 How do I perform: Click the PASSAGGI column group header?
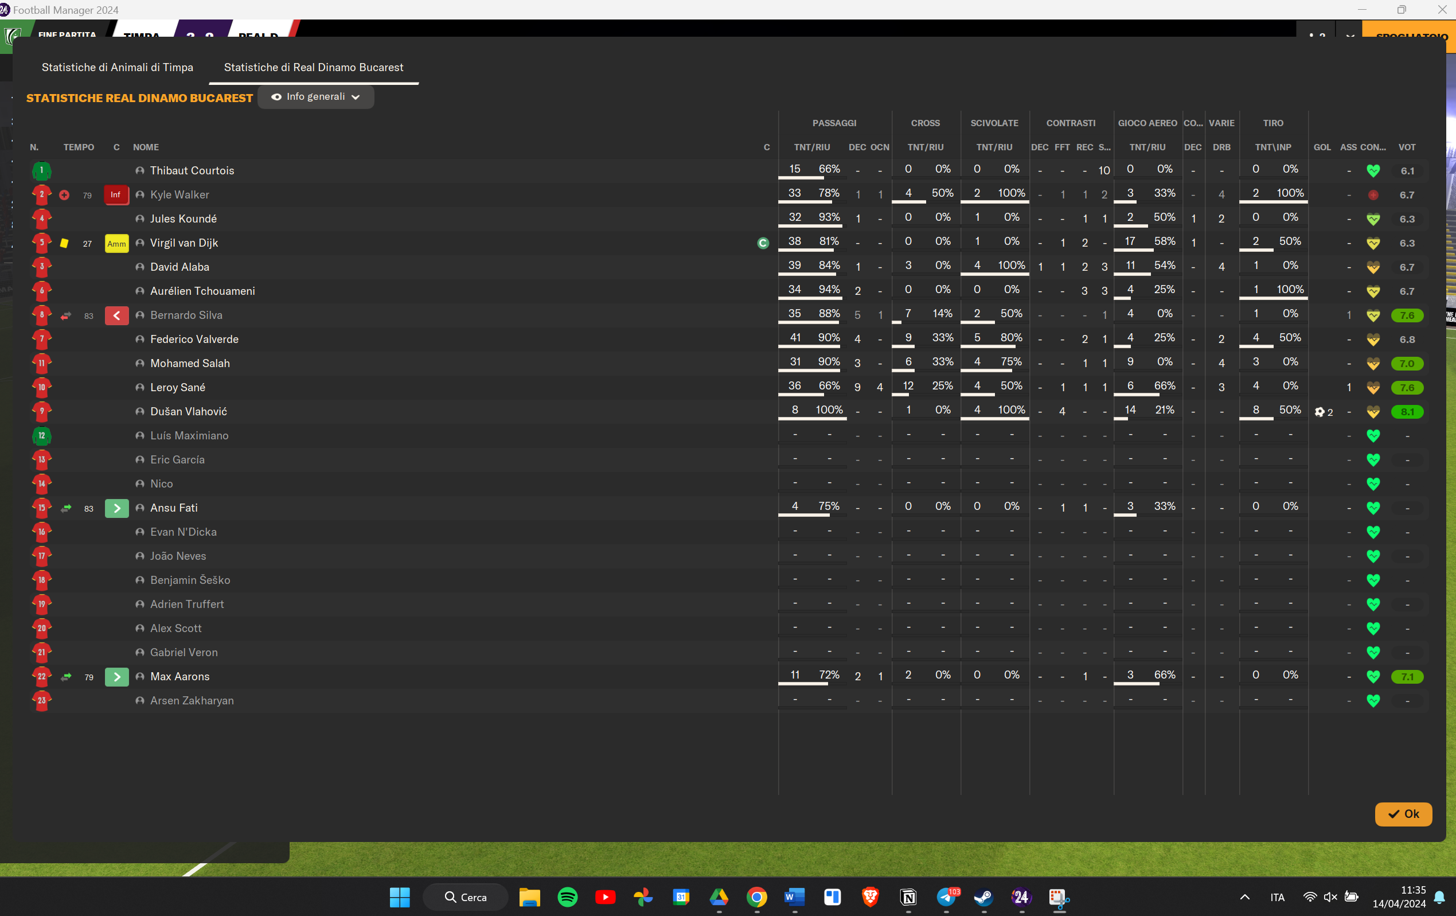(834, 123)
